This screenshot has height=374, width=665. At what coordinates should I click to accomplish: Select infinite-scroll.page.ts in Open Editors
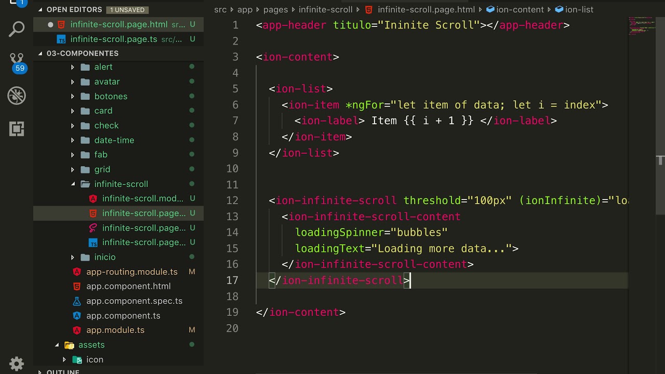(113, 39)
